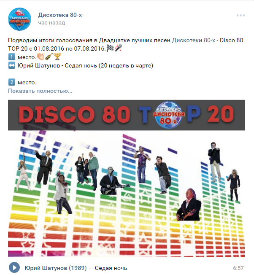
Task: Click the 'час назад' post timestamp
Action: tap(51, 23)
